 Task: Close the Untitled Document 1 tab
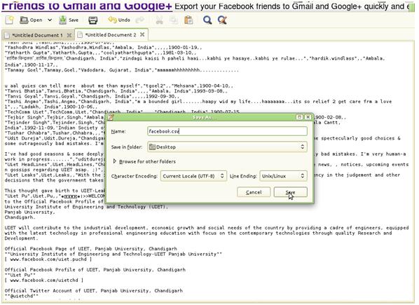pos(69,35)
